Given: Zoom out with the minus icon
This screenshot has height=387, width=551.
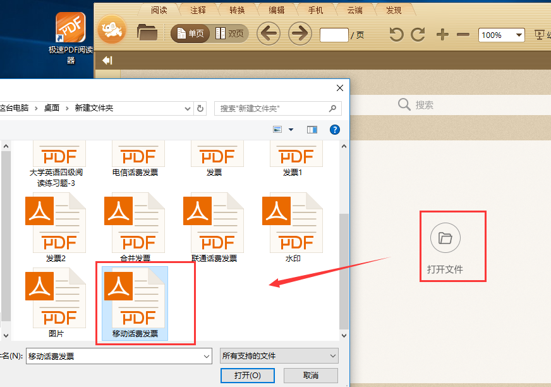Looking at the screenshot, I should pos(463,35).
